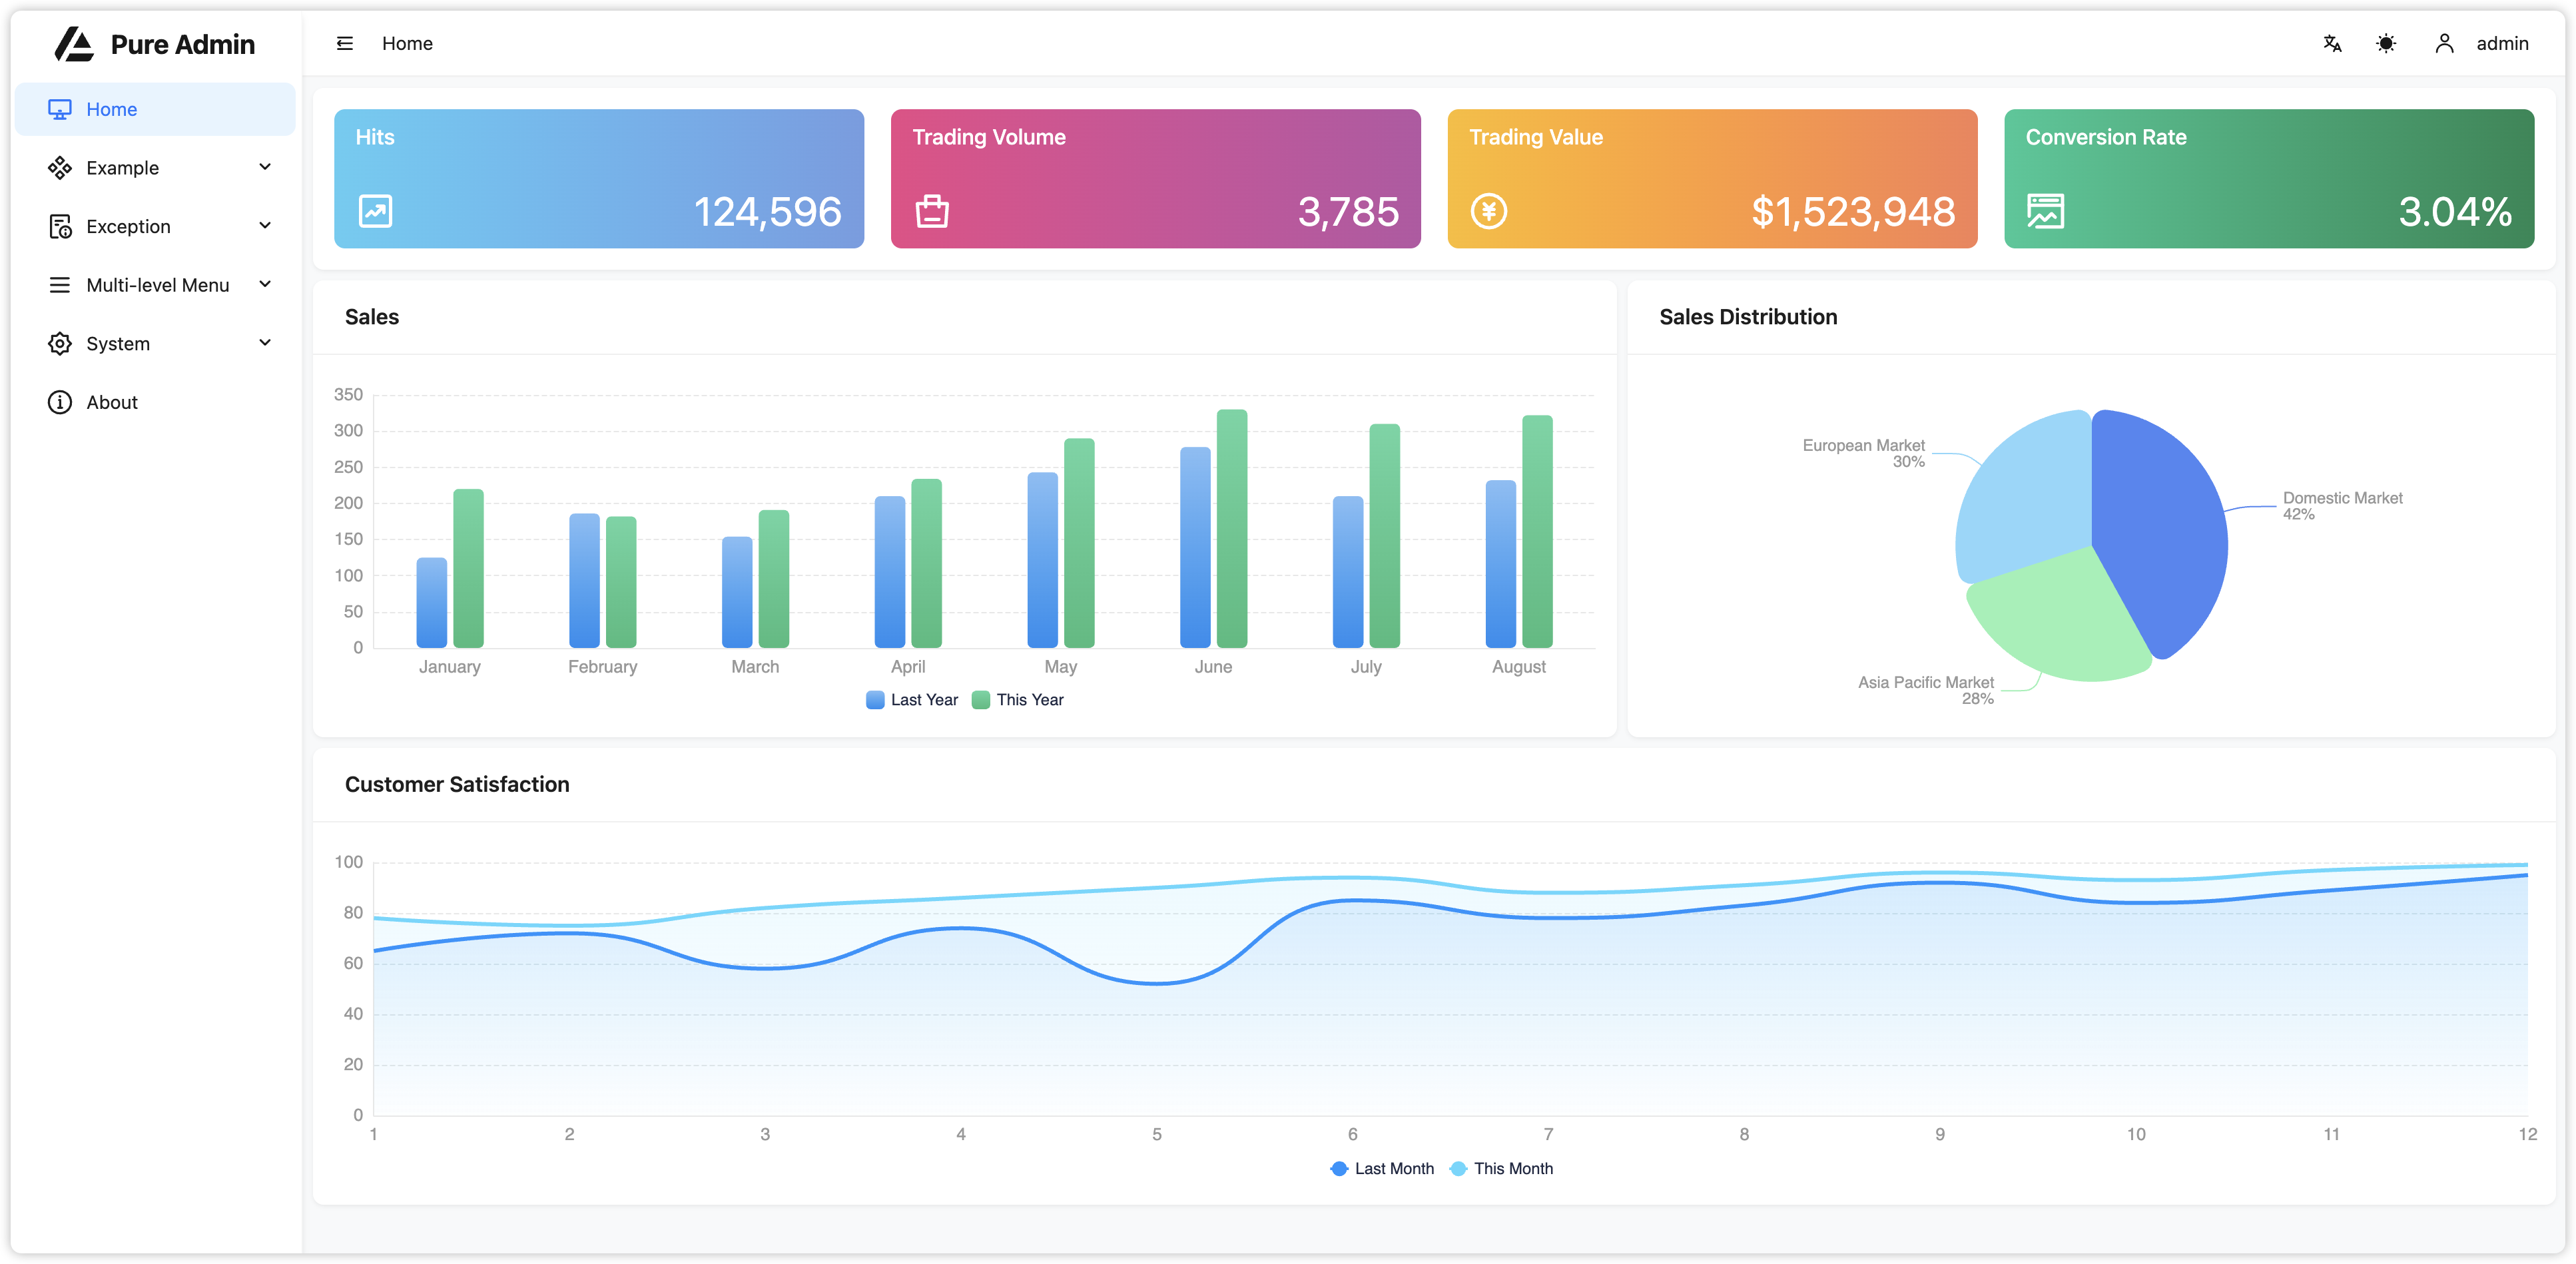Expand the Exception submenu arrow
The height and width of the screenshot is (1264, 2576).
coord(265,226)
